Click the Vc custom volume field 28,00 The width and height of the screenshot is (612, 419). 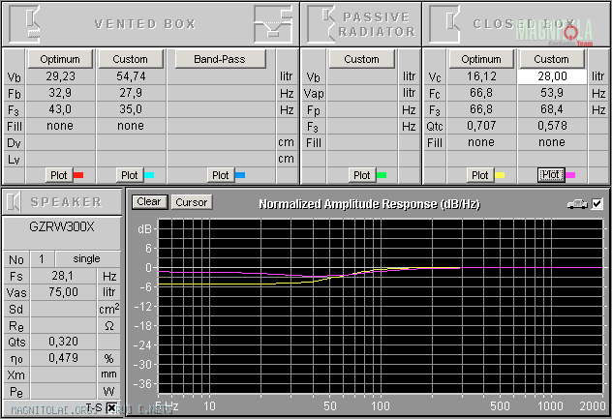coord(552,76)
